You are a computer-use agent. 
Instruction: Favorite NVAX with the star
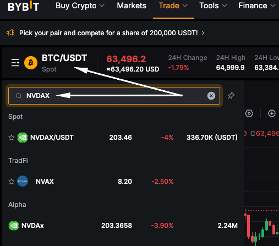[x=12, y=182]
